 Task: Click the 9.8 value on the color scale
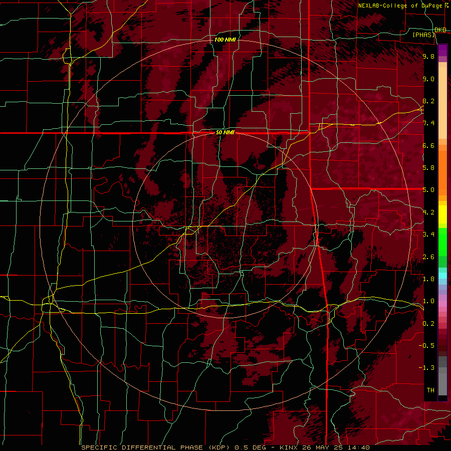tap(428, 56)
